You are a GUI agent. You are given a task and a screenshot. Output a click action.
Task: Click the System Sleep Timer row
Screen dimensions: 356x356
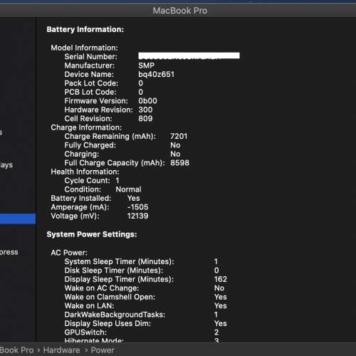[141, 261]
